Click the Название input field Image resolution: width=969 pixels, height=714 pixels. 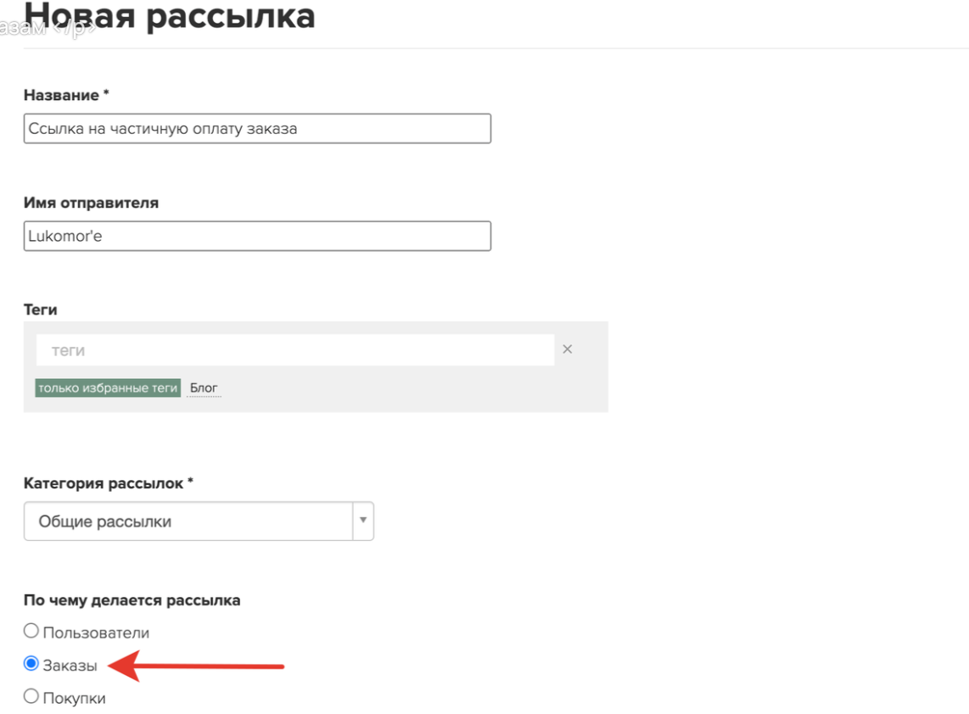[257, 129]
